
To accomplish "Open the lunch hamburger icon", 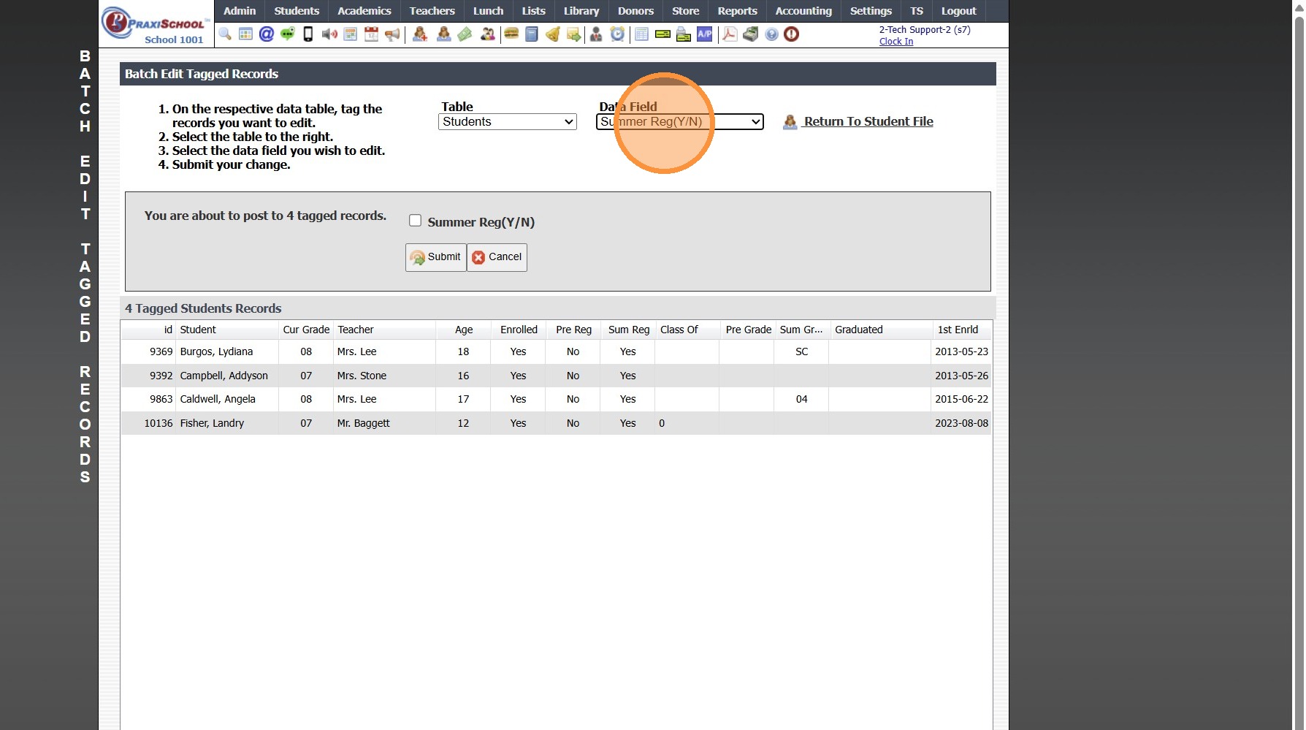I will pos(511,34).
